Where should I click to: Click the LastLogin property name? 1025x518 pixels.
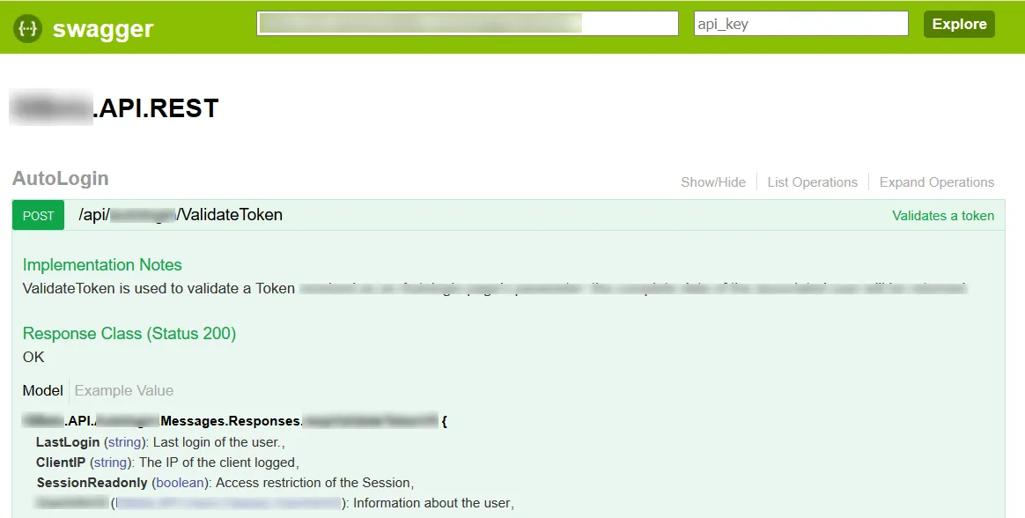(x=68, y=442)
